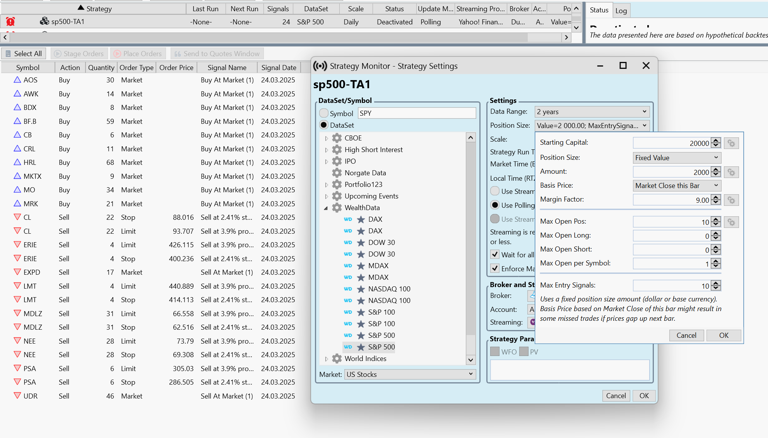
Task: Expand the Portfolio123 tree node
Action: click(x=326, y=185)
